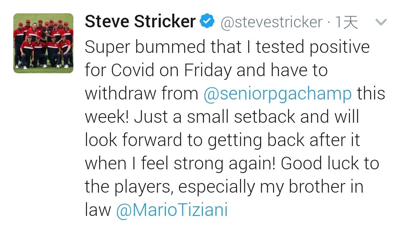Click the line 'week! Just a small setback'
This screenshot has width=400, height=227.
(222, 117)
